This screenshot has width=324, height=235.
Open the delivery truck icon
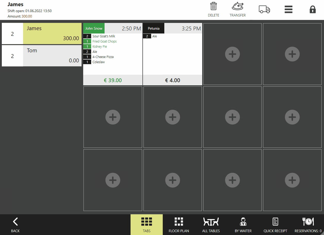pos(264,9)
